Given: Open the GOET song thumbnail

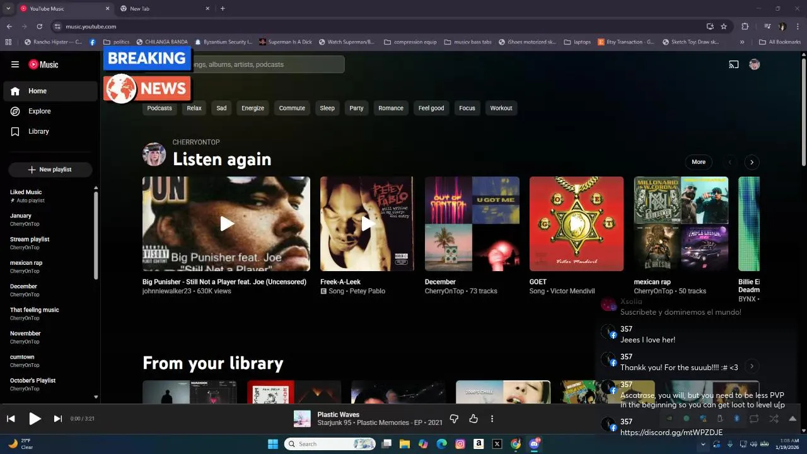Looking at the screenshot, I should pyautogui.click(x=576, y=224).
